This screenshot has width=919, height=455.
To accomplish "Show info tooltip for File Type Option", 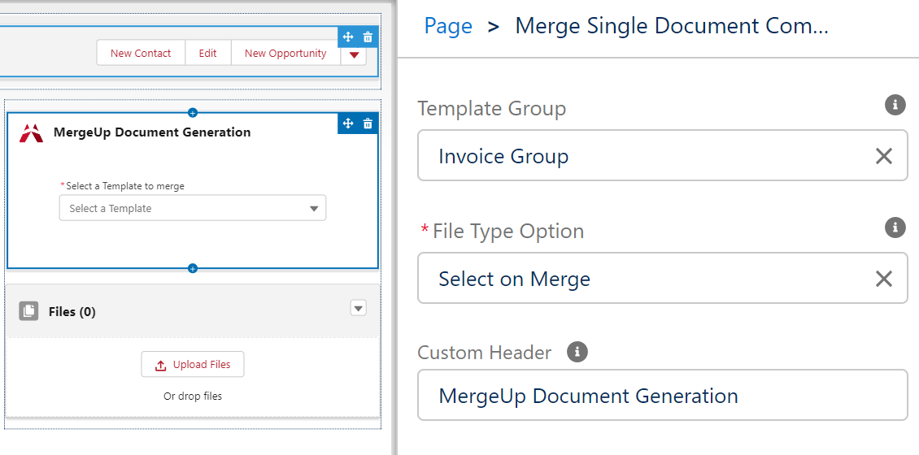I will (x=895, y=227).
